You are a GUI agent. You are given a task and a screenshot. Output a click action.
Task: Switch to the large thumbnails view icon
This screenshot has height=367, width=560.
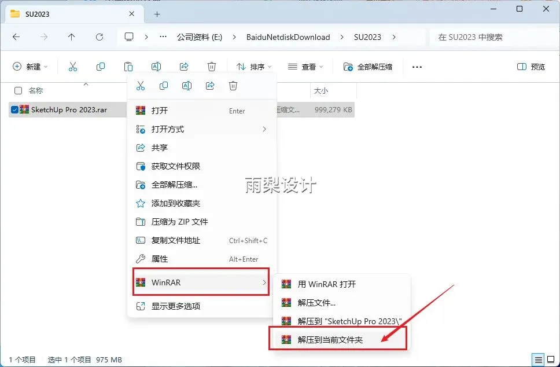point(551,359)
